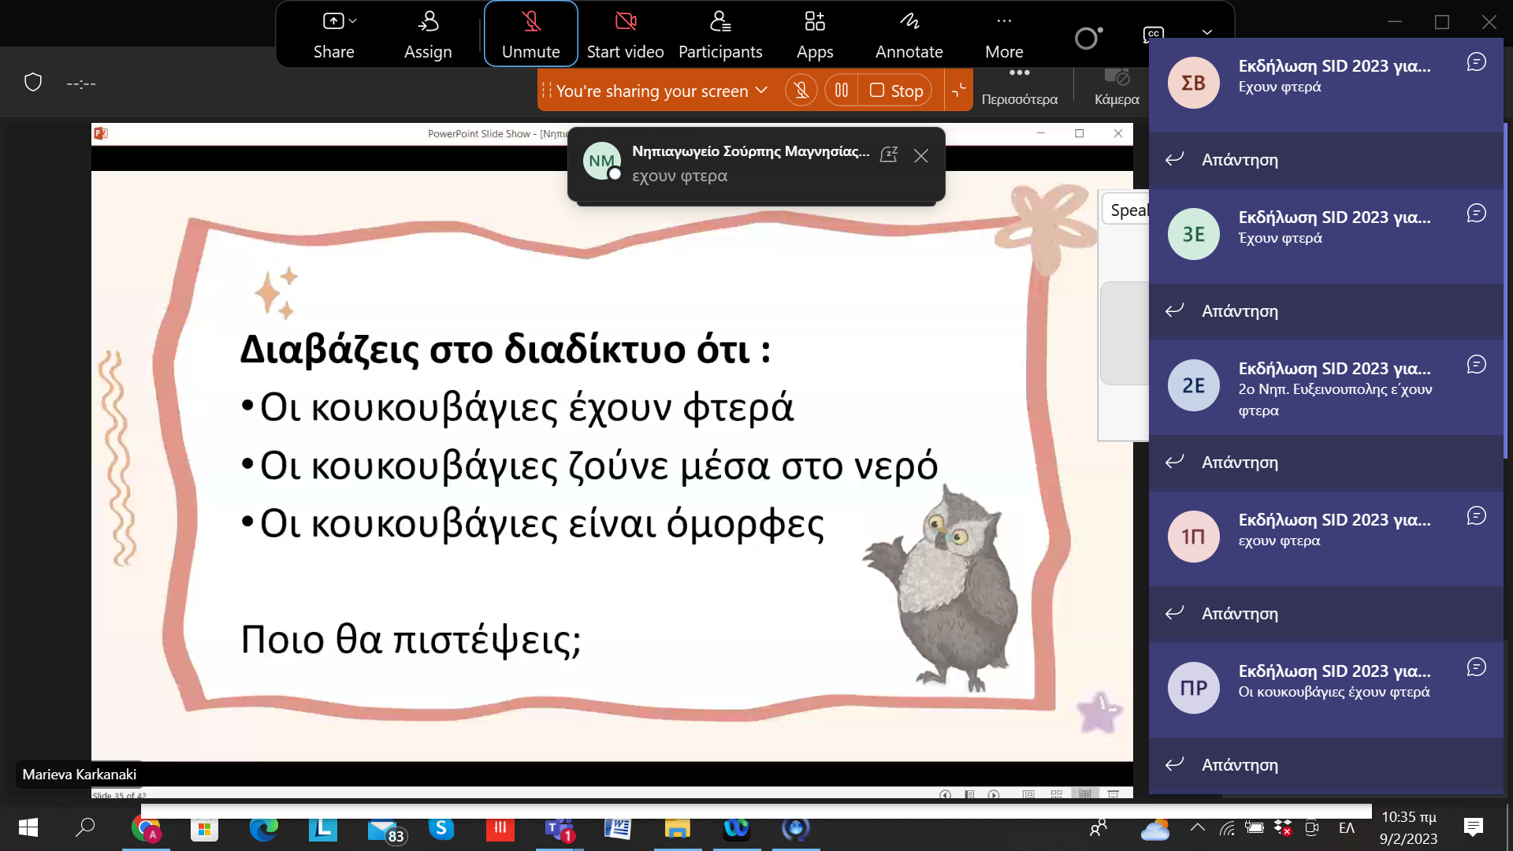The width and height of the screenshot is (1513, 851).
Task: Expand the chevron next to captions
Action: click(1206, 33)
